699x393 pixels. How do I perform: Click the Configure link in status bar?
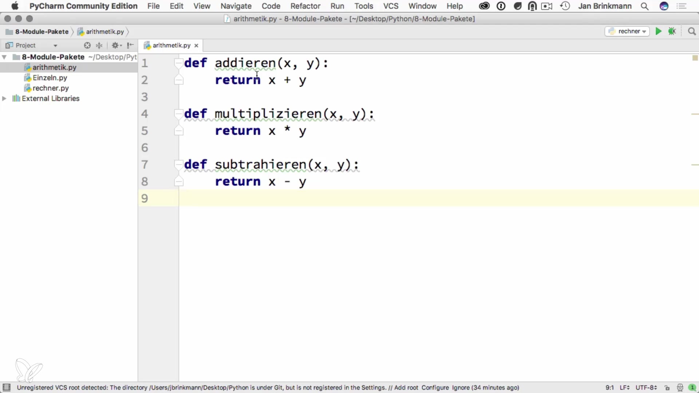435,388
